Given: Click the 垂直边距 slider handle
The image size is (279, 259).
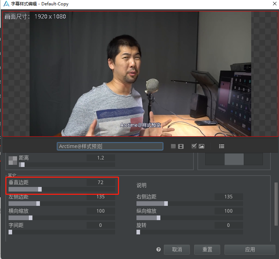Looking at the screenshot, I should 40,189.
